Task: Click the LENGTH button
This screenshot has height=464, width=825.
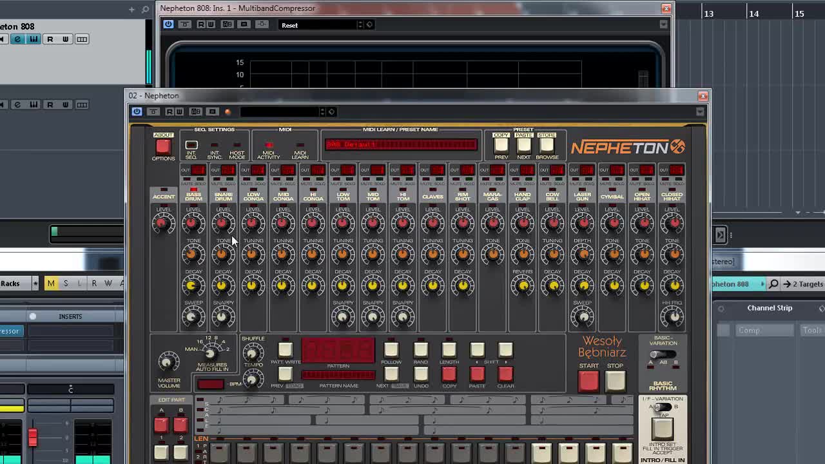Action: (x=449, y=350)
